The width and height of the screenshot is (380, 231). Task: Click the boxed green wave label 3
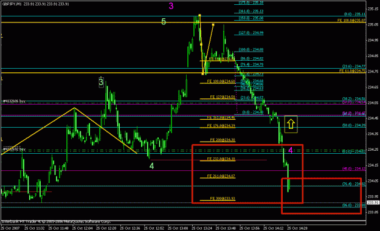point(101,82)
